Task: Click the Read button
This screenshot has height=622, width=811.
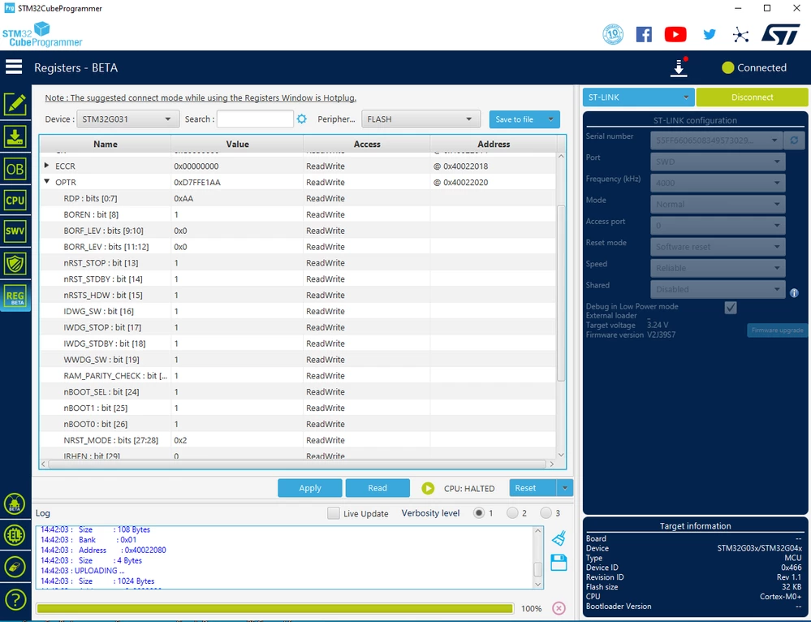Action: (x=377, y=488)
